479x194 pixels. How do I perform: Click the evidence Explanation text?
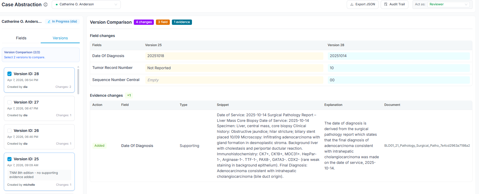pos(352,146)
